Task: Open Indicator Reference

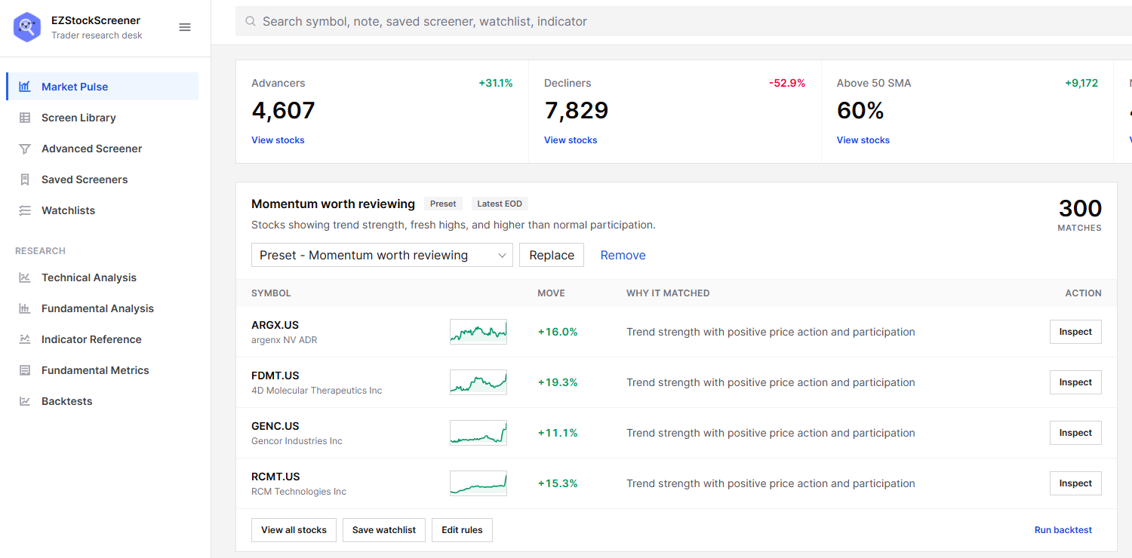Action: coord(103,339)
